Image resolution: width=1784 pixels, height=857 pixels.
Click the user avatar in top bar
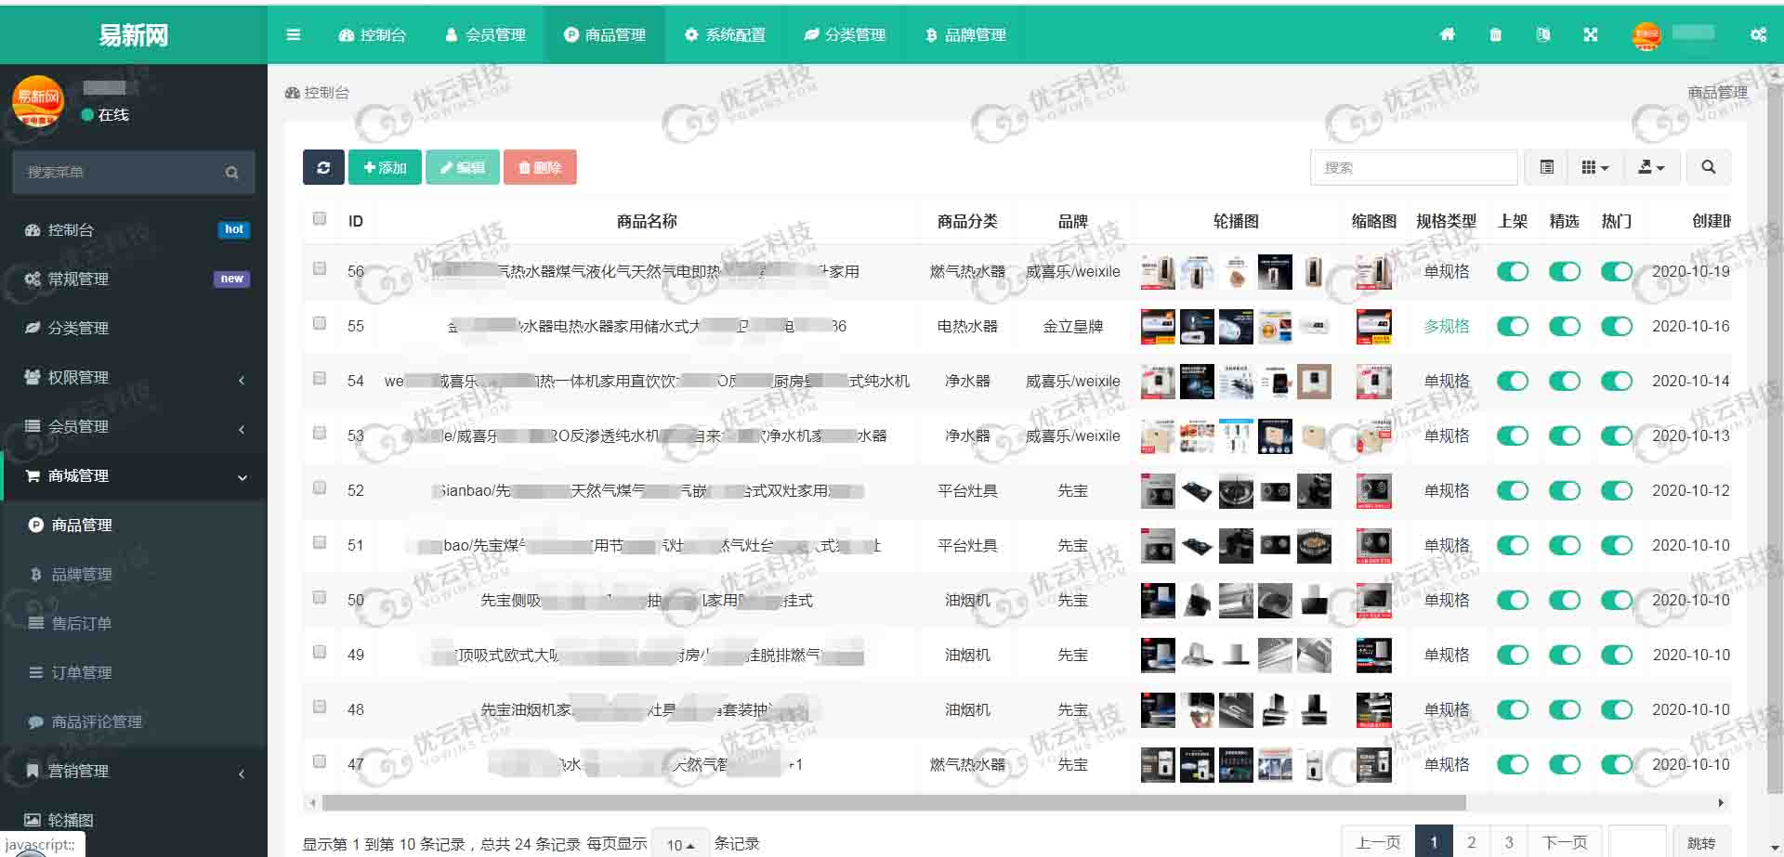[x=1646, y=35]
